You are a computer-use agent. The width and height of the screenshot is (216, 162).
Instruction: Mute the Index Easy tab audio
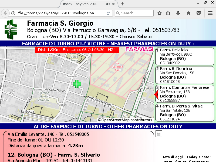(x=108, y=4)
